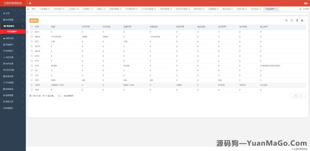The image size is (310, 151).
Task: Switch to the 首页 tab
Action: click(34, 9)
